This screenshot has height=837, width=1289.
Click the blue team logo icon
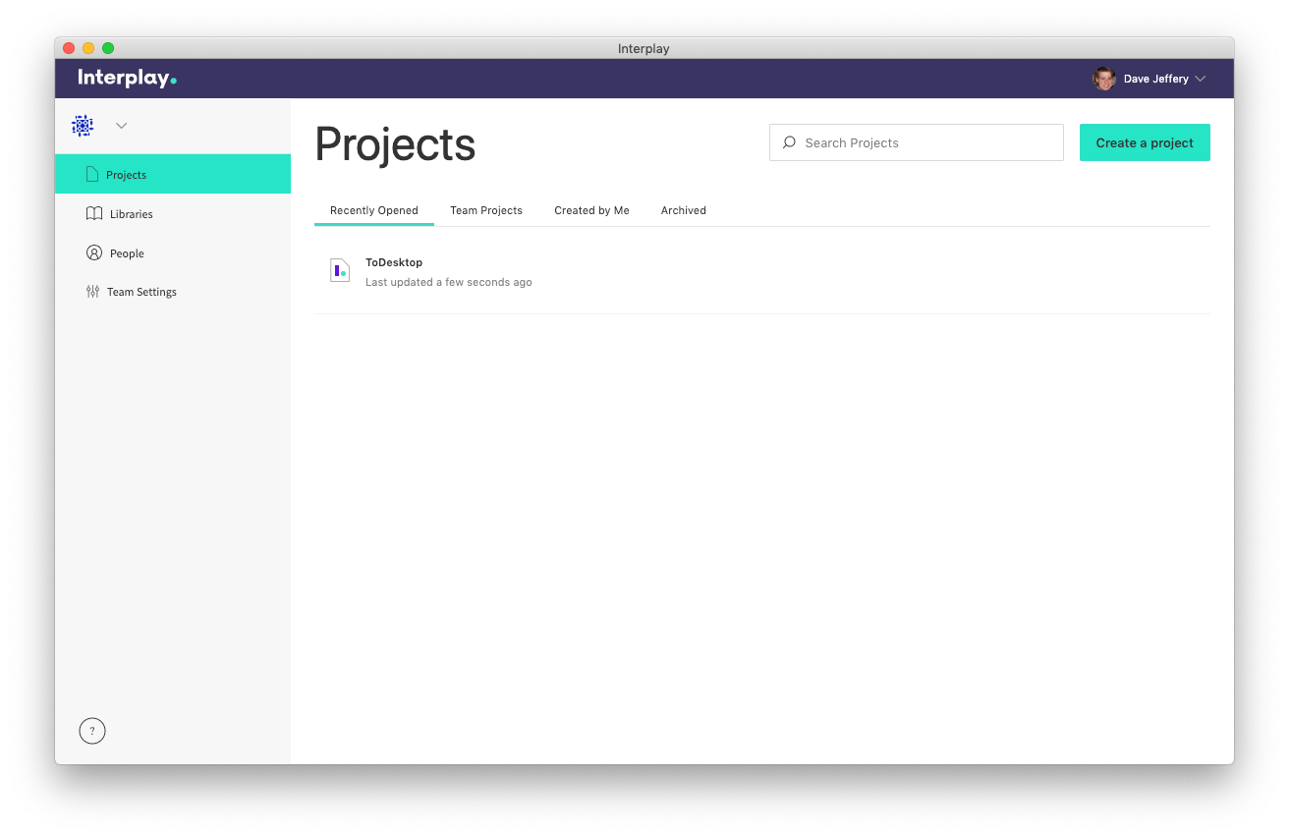pyautogui.click(x=84, y=126)
